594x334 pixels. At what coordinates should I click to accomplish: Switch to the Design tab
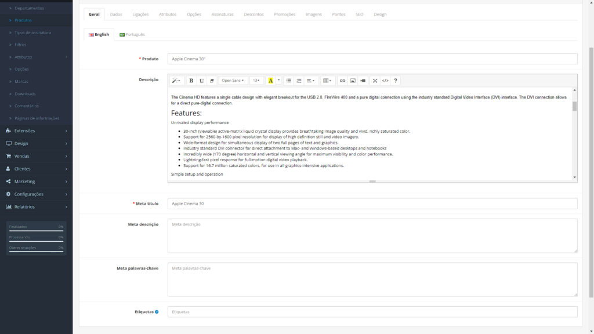(x=380, y=14)
